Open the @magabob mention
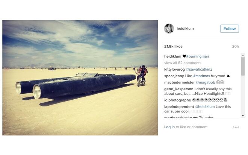 [205, 82]
